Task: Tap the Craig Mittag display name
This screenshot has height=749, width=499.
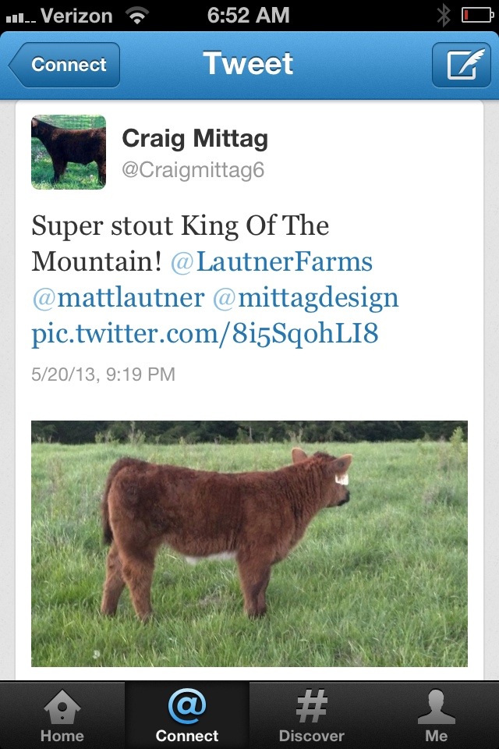Action: (x=195, y=139)
